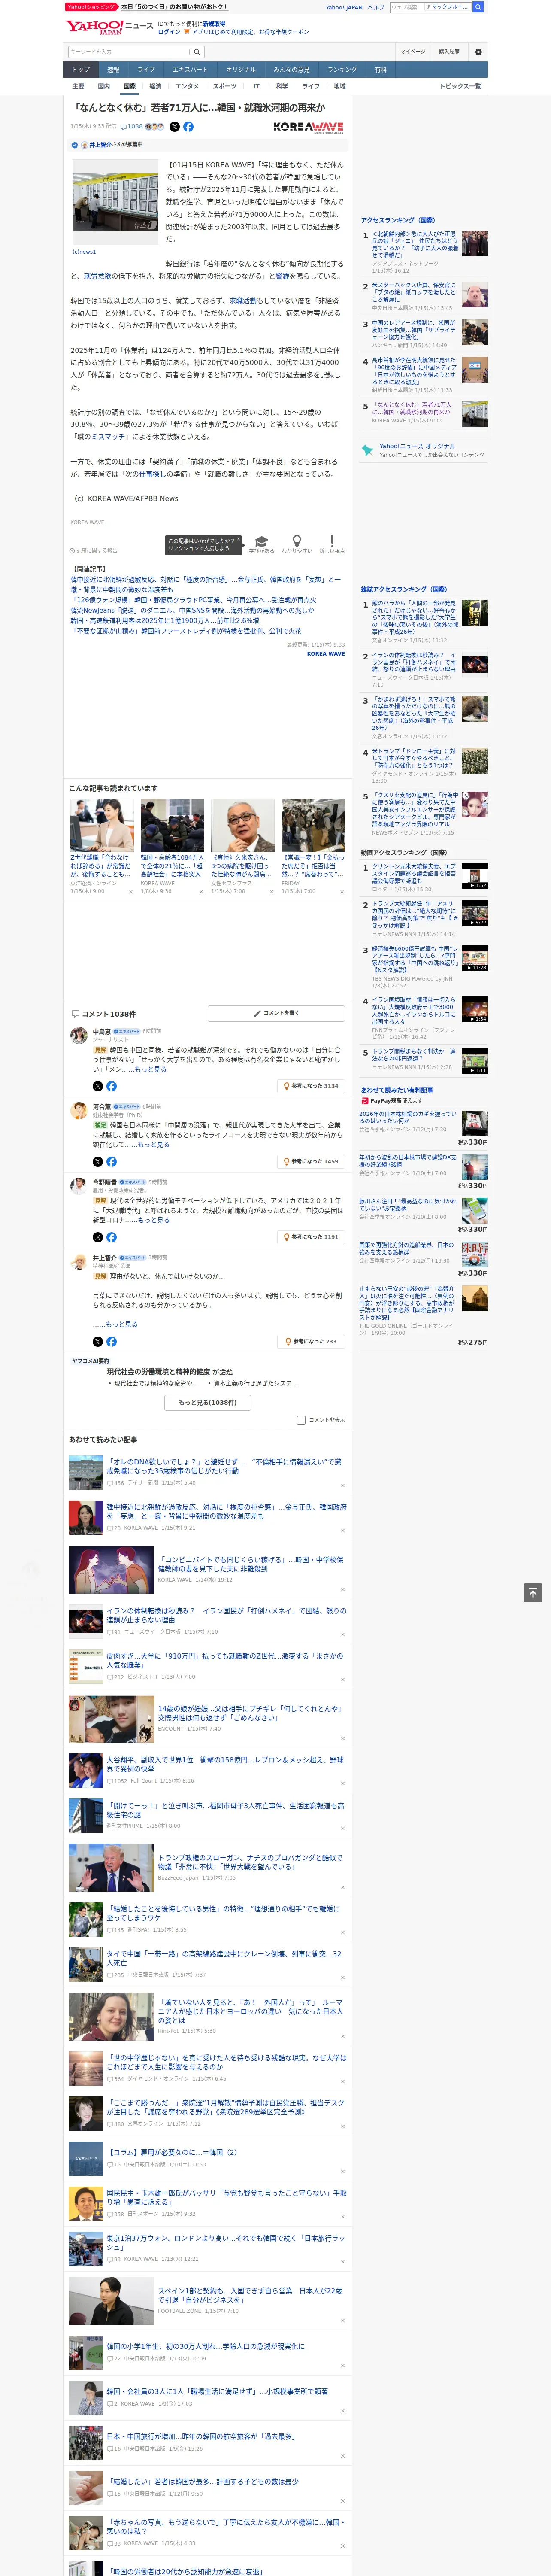Open the settings gear icon
Image resolution: width=551 pixels, height=2576 pixels.
coord(478,52)
